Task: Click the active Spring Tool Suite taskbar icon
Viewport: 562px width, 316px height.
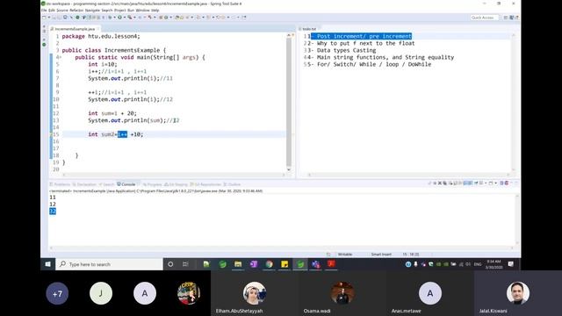Action: click(x=300, y=264)
